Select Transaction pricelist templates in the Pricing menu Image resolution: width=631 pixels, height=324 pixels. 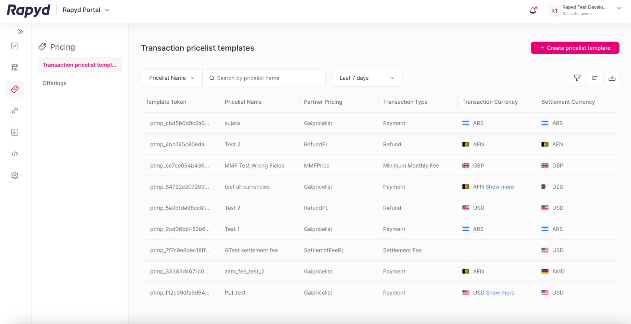click(x=80, y=65)
